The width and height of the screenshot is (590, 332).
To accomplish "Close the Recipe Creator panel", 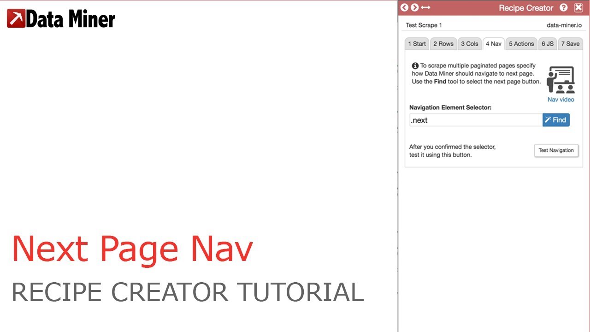I will click(x=578, y=7).
